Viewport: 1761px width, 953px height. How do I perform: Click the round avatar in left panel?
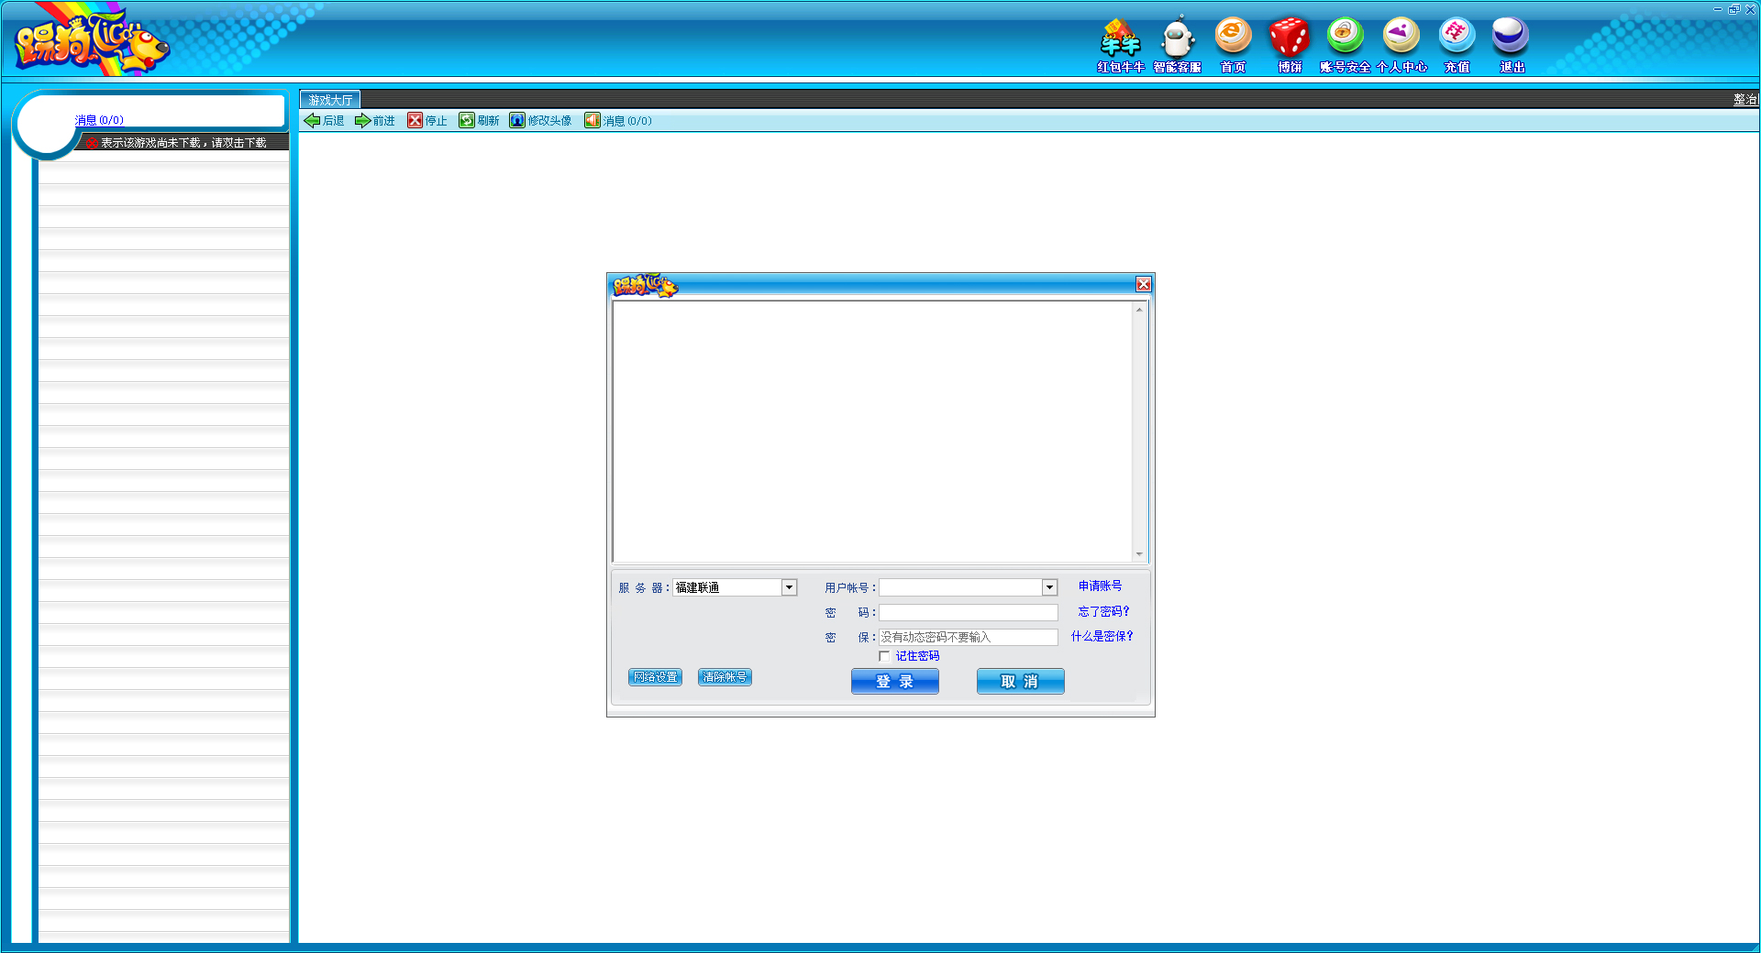point(46,123)
